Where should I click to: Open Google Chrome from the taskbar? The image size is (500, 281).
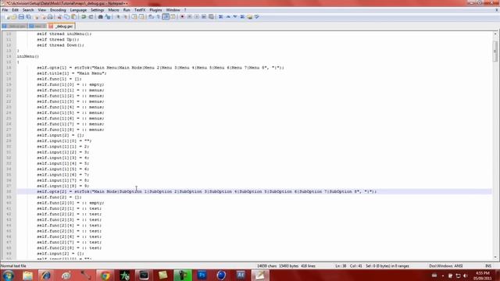(105, 276)
